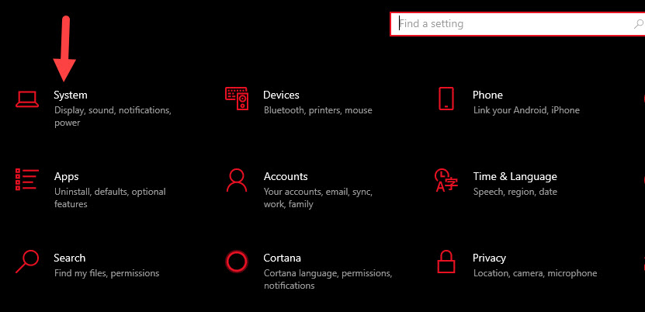Click the person silhouette Accounts icon
645x312 pixels.
tap(237, 180)
